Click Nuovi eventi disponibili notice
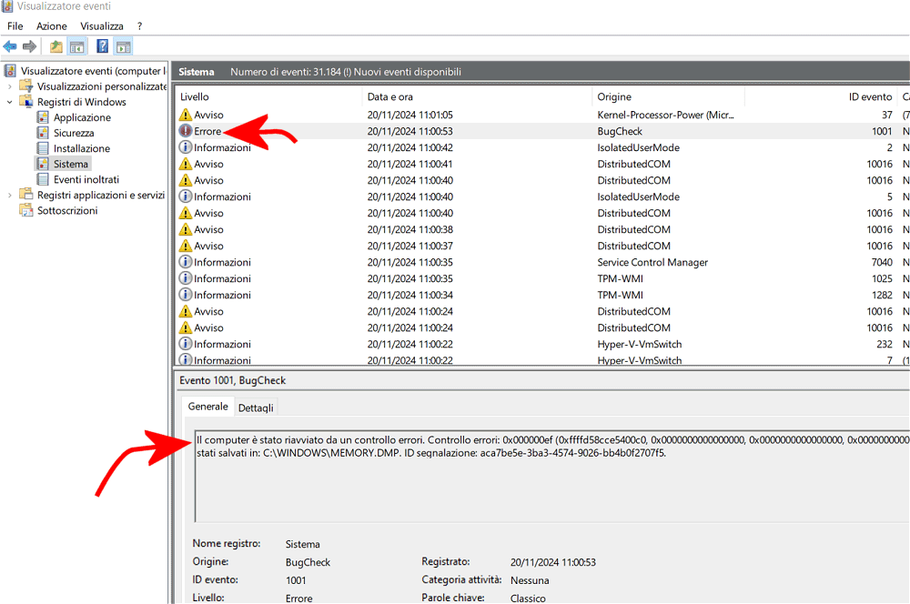 pos(408,72)
